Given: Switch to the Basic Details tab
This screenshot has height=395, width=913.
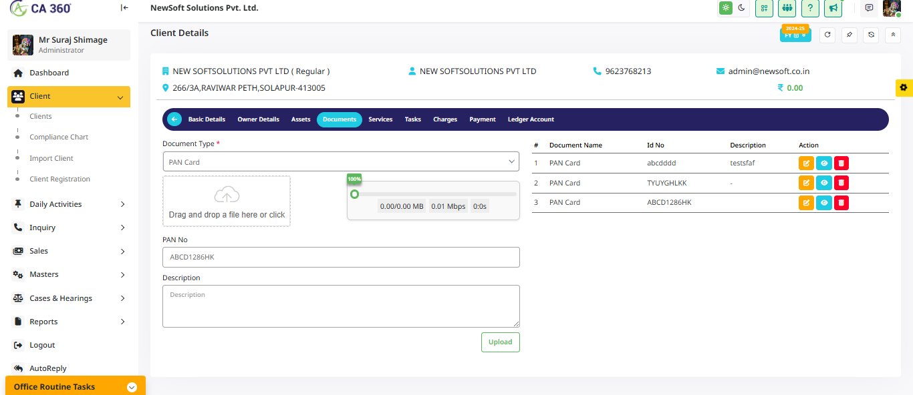Looking at the screenshot, I should (207, 119).
